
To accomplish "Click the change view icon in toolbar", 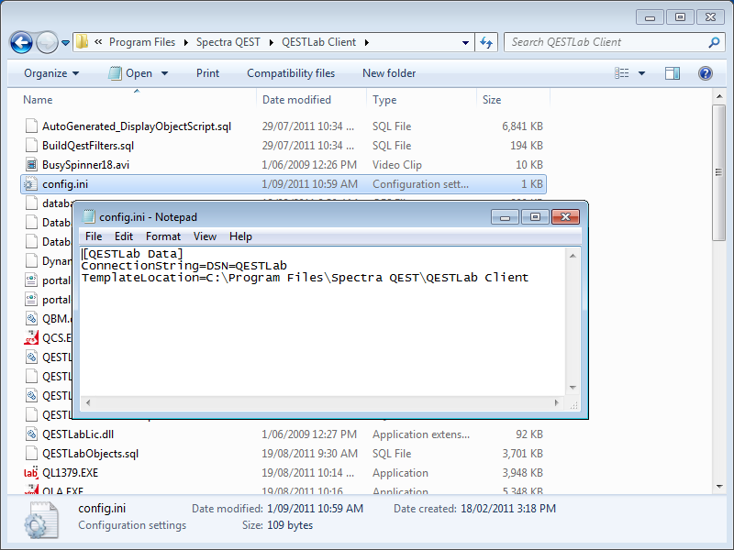I will coord(622,73).
